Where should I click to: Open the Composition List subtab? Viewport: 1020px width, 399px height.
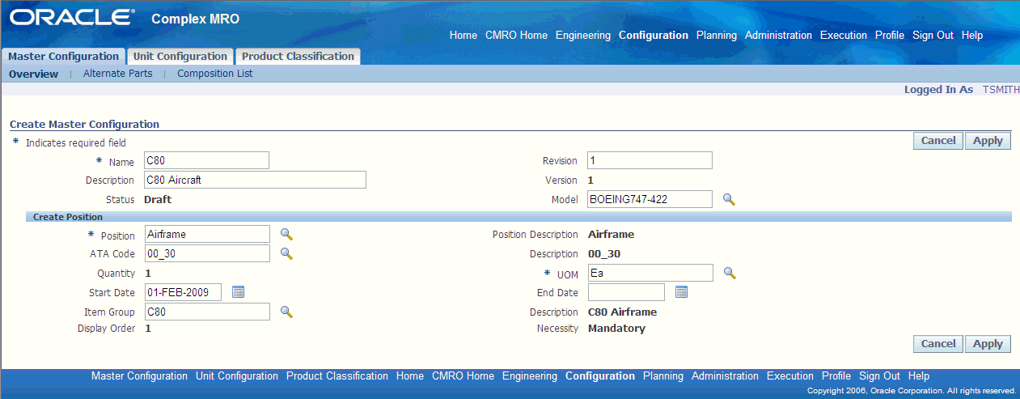pos(215,74)
